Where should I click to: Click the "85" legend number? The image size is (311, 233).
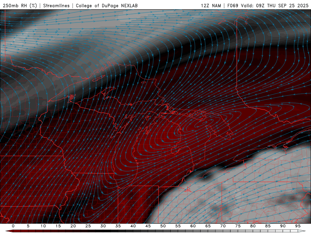268,226
